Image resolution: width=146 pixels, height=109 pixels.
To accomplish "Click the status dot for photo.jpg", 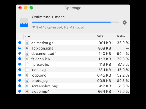I will tap(20, 80).
